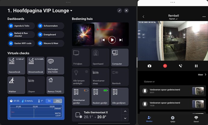The width and height of the screenshot is (208, 125).
Task: Open the Energyboard dashboard
Action: pos(51,34)
